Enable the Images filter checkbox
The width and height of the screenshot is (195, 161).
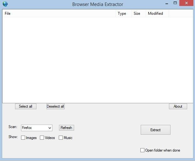[x=23, y=138]
